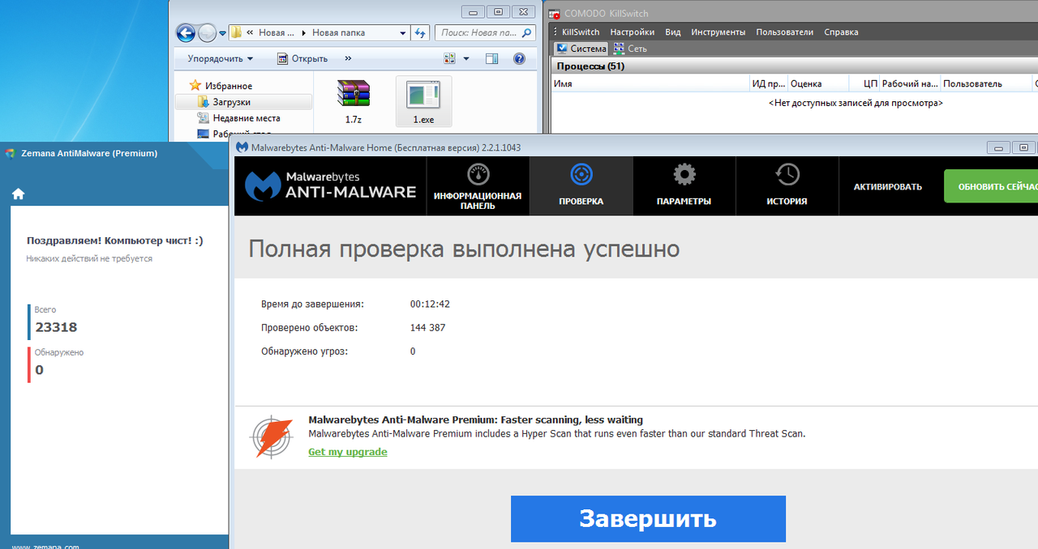Open the view options dropdown arrow
The image size is (1038, 549).
[x=466, y=58]
